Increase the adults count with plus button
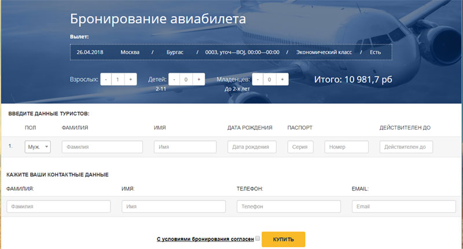 [131, 79]
